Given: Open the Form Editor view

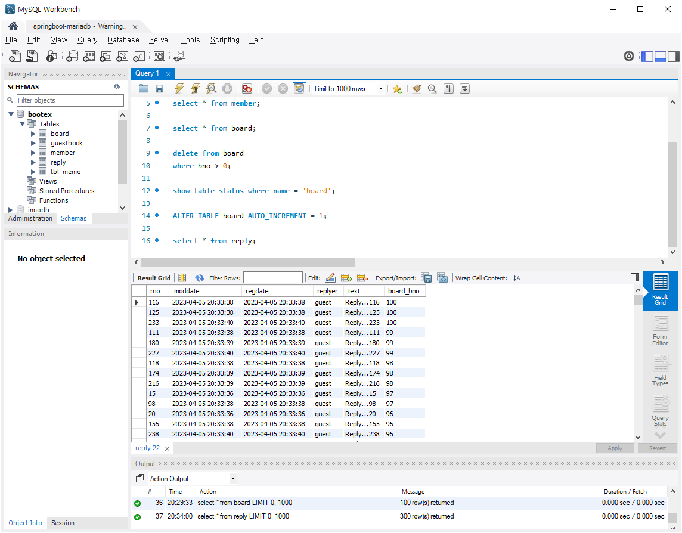Looking at the screenshot, I should point(661,331).
